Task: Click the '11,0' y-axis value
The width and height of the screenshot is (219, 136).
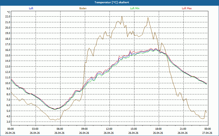Action: click(8, 78)
